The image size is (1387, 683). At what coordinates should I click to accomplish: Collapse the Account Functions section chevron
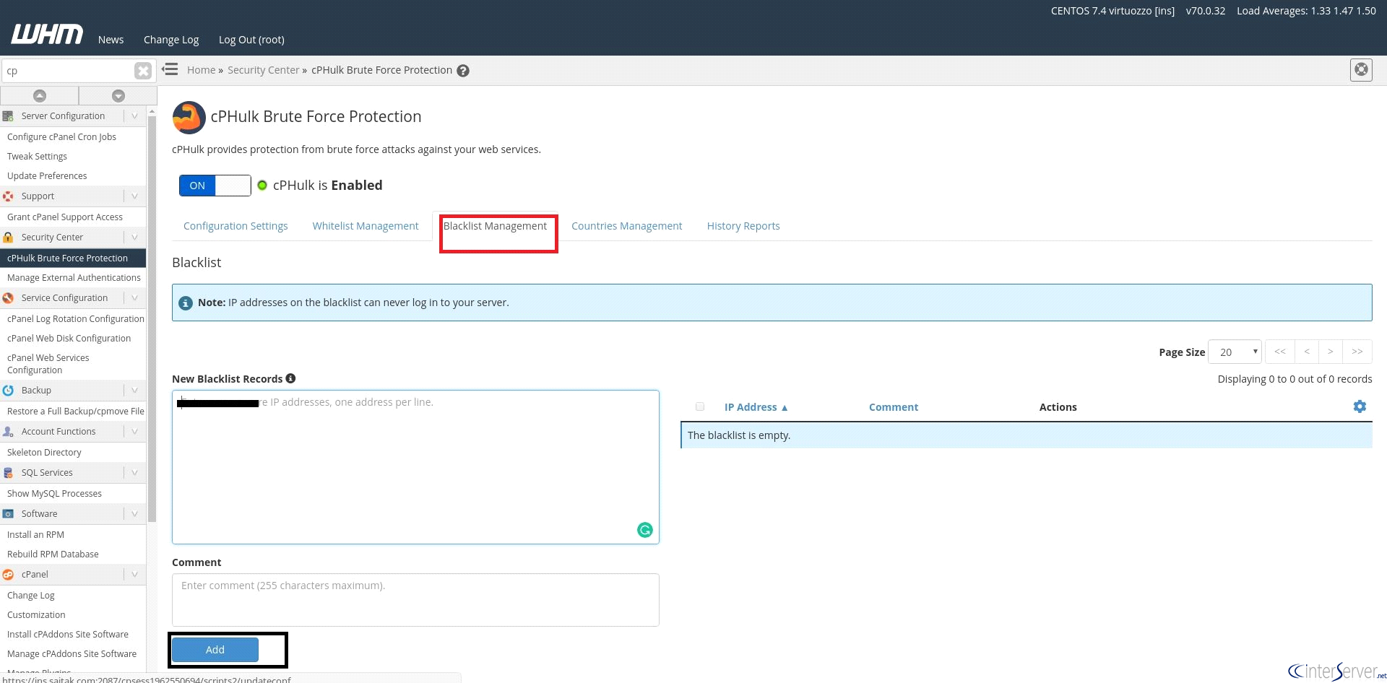134,432
